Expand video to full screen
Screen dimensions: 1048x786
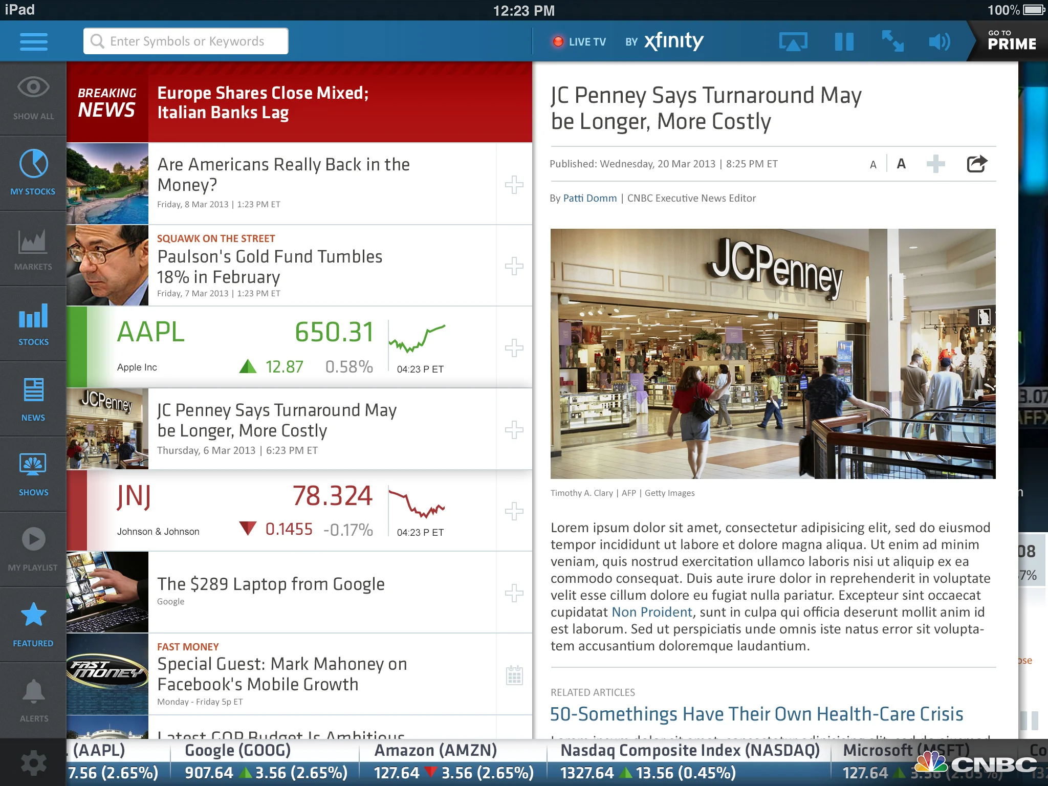tap(892, 41)
